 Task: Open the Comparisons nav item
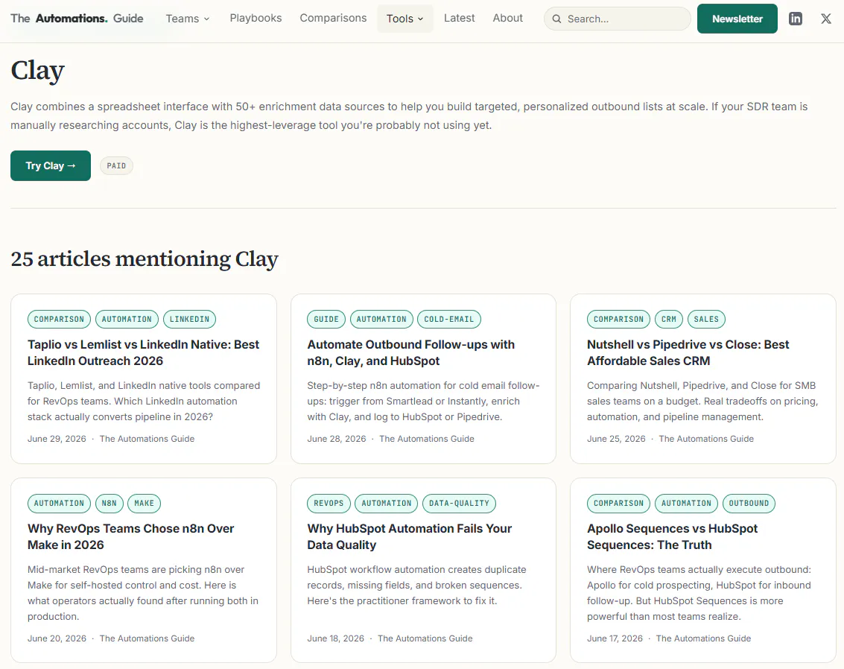click(x=333, y=18)
